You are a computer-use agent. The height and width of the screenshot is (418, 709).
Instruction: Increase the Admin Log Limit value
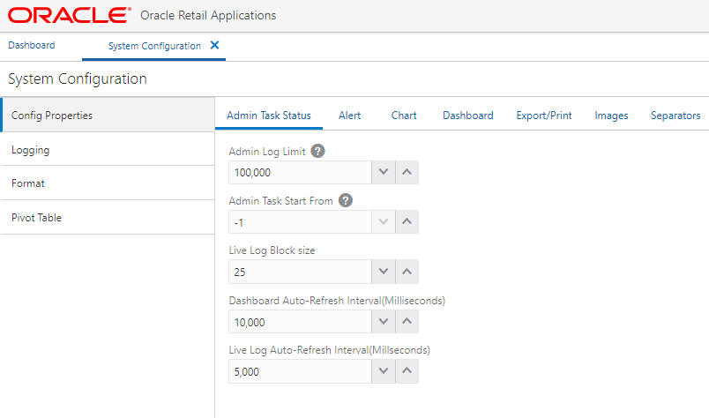tap(407, 173)
